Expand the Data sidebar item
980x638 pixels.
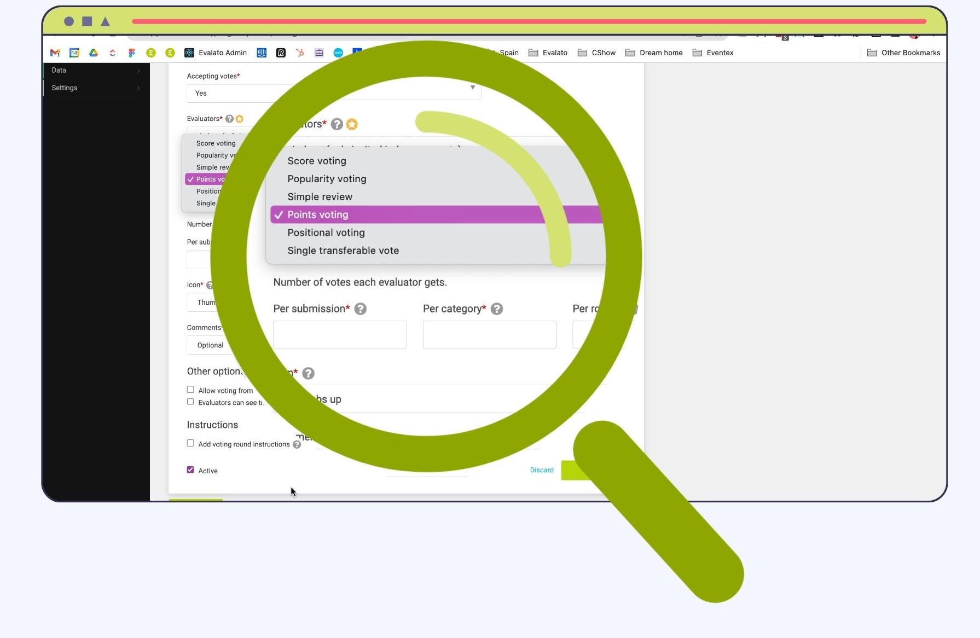click(x=96, y=70)
